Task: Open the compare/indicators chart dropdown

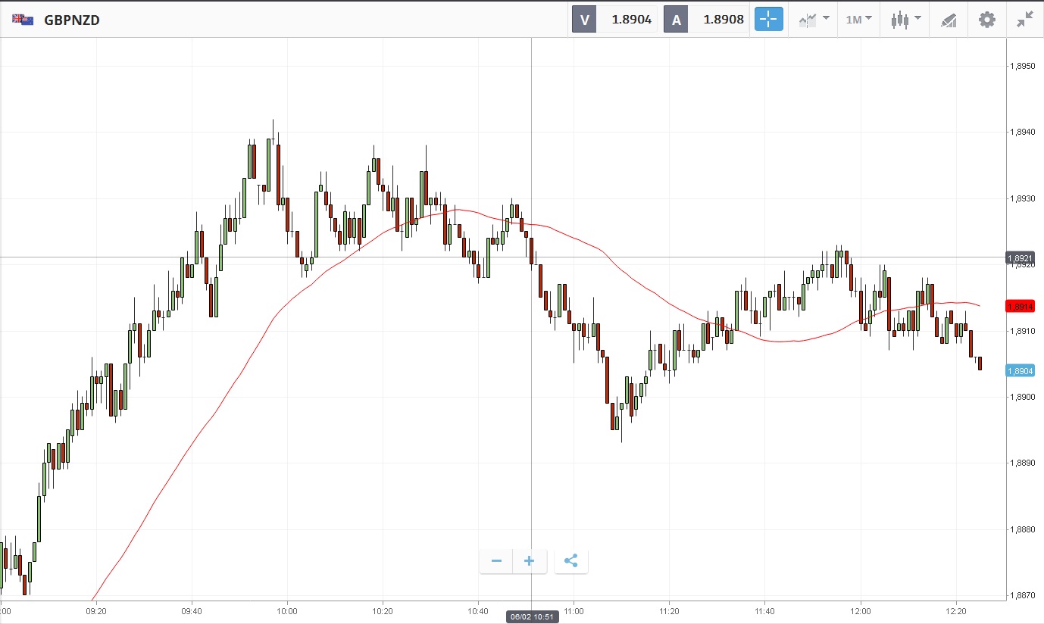Action: click(814, 20)
